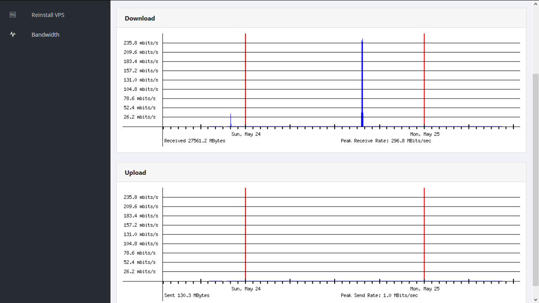Click the tall blue download spike
The height and width of the screenshot is (303, 539).
pos(362,79)
